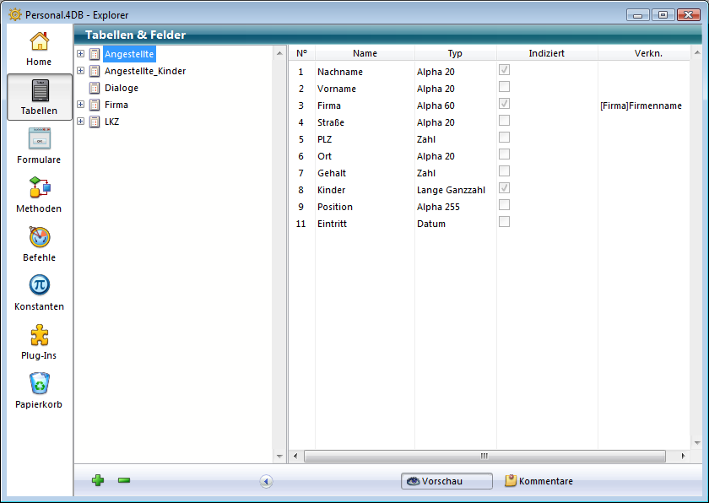
Task: Select the Dialoge table in list
Action: [x=121, y=88]
